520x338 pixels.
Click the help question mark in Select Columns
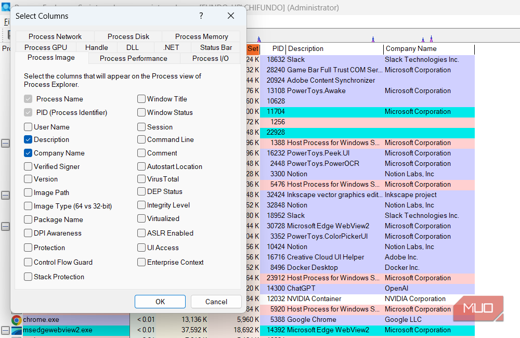201,16
